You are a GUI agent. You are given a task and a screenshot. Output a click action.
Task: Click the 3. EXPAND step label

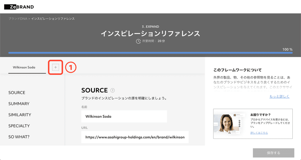click(x=150, y=27)
